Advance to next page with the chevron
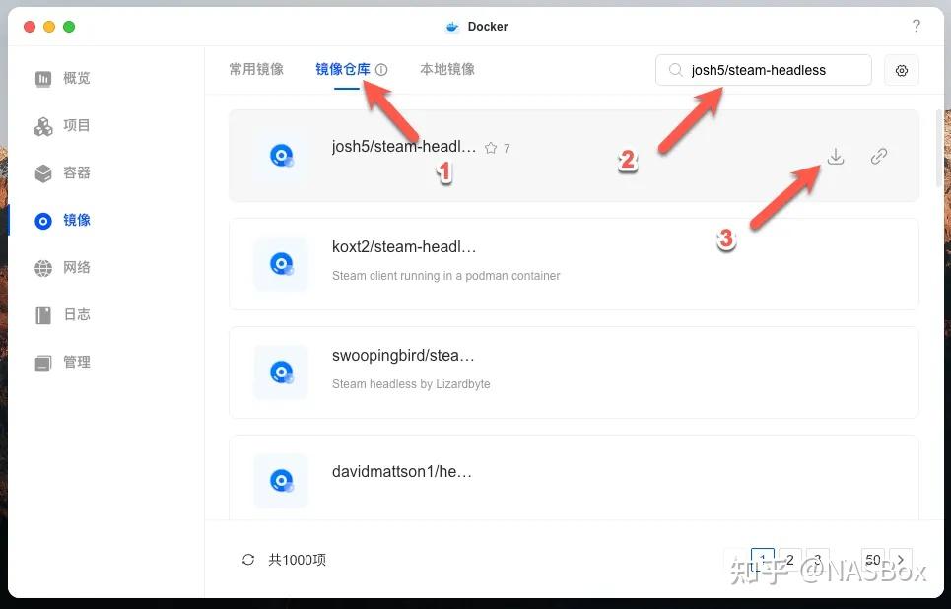The image size is (951, 609). coord(901,559)
